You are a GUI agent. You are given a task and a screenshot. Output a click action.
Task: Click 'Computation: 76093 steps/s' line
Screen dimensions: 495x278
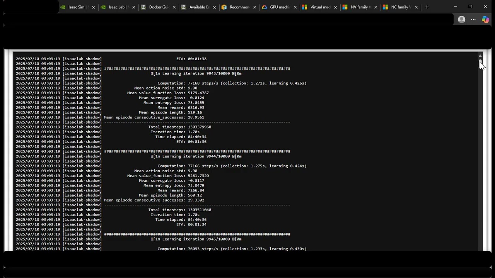[x=232, y=249]
